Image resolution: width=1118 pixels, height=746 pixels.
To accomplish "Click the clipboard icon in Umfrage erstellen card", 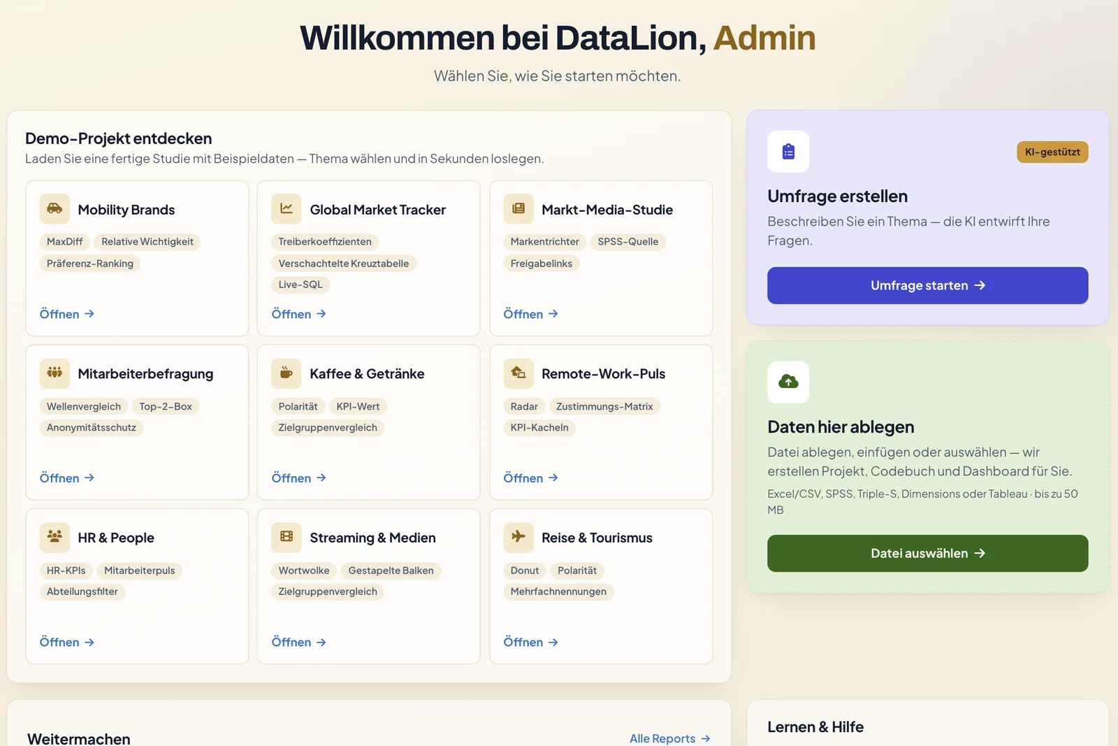I will 788,152.
